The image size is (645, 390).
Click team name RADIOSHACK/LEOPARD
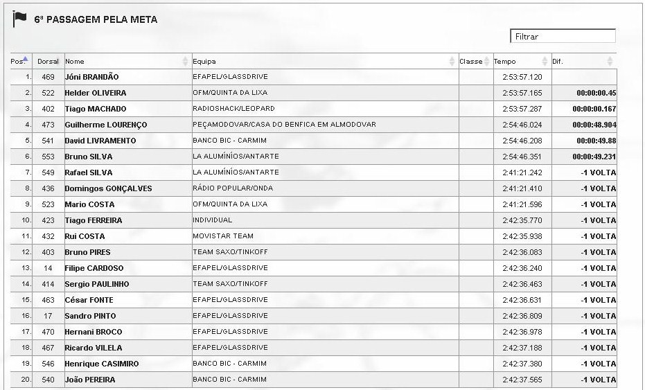(x=233, y=109)
